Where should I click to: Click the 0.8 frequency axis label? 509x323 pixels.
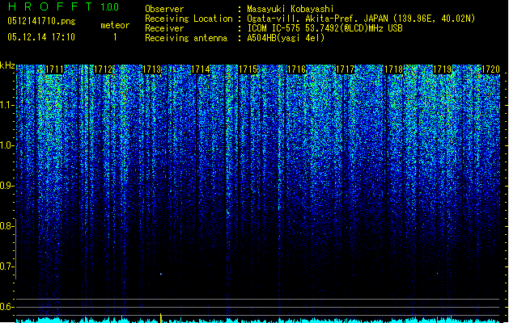(6, 226)
